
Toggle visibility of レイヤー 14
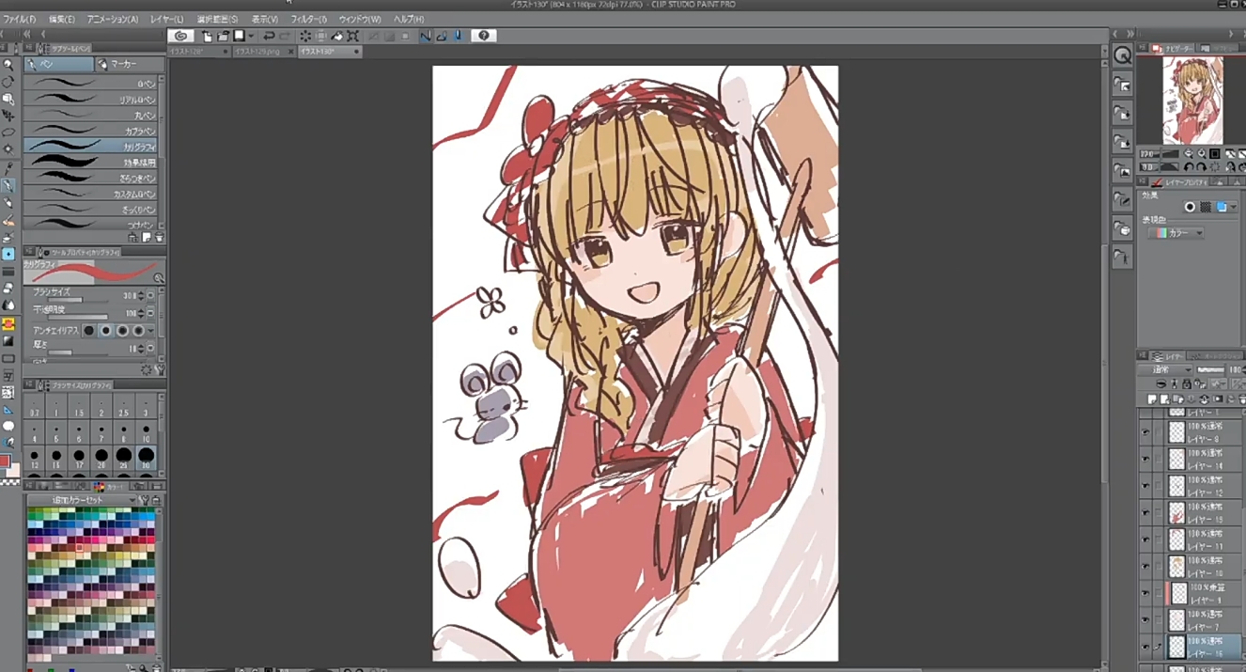click(1145, 460)
